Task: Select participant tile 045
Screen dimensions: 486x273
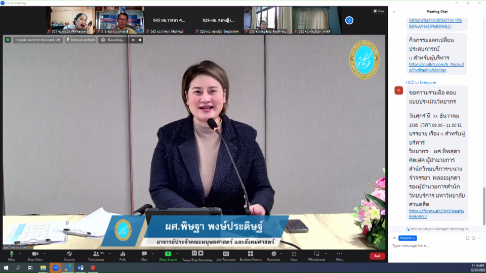Action: tap(169, 20)
